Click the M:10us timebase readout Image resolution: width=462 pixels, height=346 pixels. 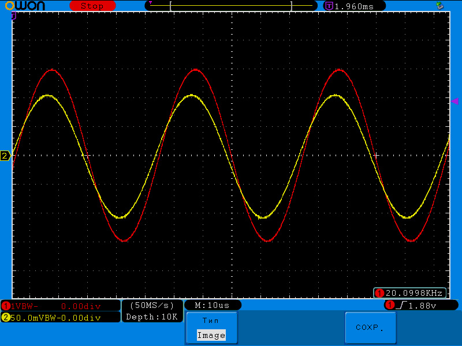click(212, 306)
